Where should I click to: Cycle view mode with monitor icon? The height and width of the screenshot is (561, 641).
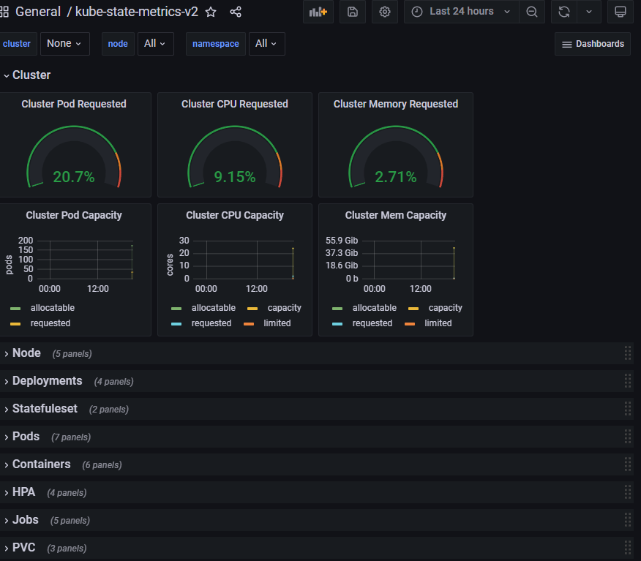[x=621, y=12]
